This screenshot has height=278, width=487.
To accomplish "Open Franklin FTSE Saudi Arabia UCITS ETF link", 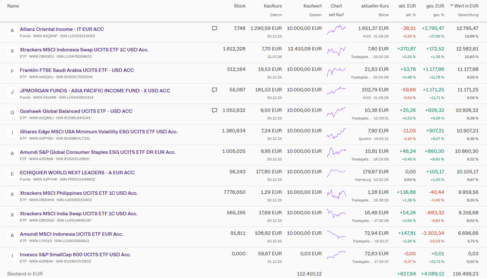I will 77,70.
